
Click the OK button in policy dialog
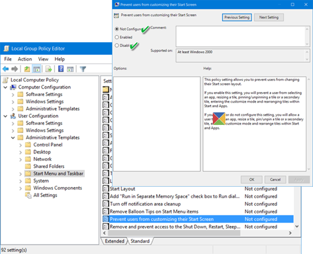coord(252,180)
